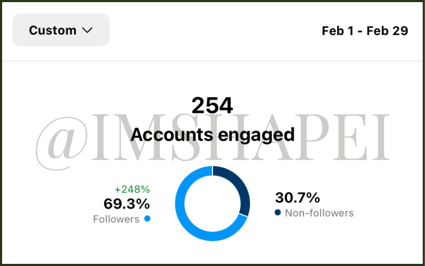Image resolution: width=425 pixels, height=266 pixels.
Task: Click the light blue Followers legend dot
Action: click(x=147, y=219)
